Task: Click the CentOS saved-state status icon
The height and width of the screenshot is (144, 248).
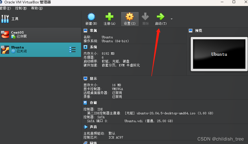Action: [x=13, y=36]
